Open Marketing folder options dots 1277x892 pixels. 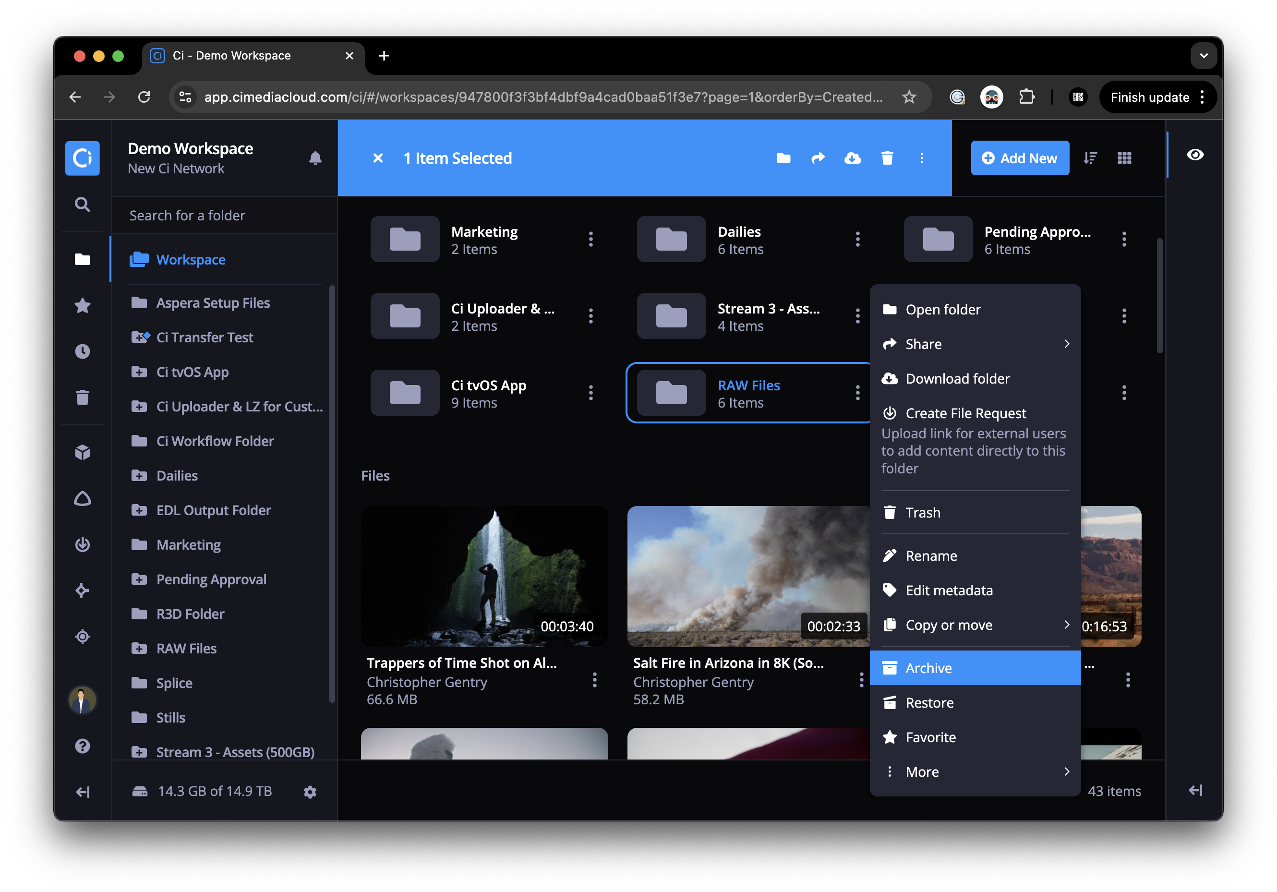coord(590,239)
